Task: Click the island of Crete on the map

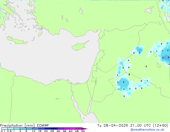Action: [17, 41]
